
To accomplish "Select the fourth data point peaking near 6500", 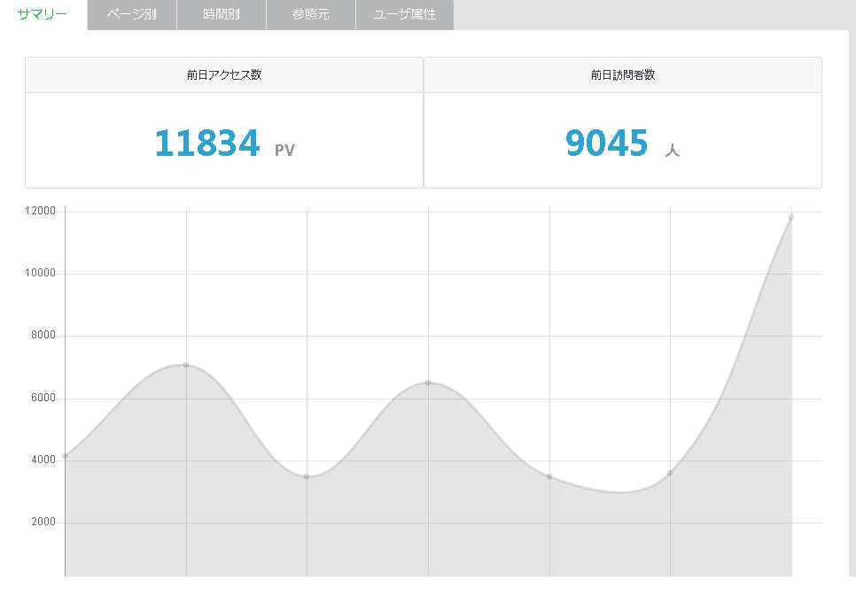I will [x=428, y=383].
